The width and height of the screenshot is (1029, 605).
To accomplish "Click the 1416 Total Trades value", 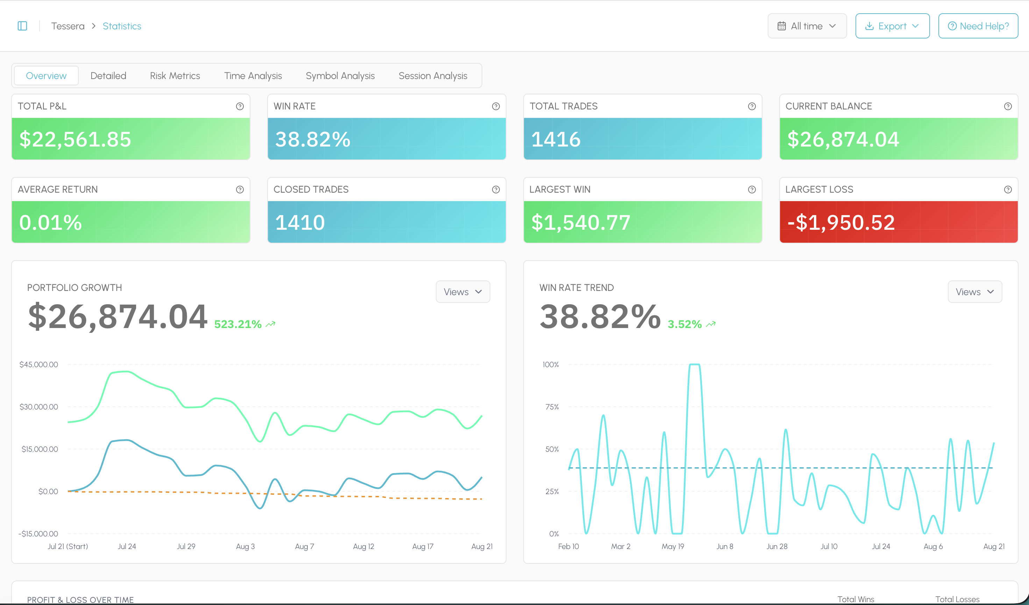I will tap(556, 139).
